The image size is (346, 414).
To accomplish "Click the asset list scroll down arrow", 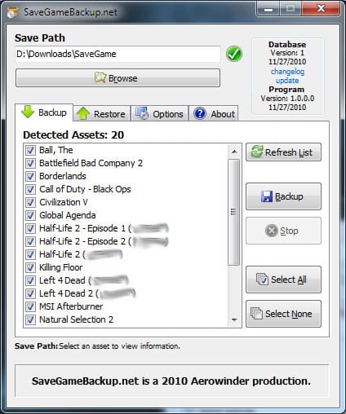I will pyautogui.click(x=234, y=319).
